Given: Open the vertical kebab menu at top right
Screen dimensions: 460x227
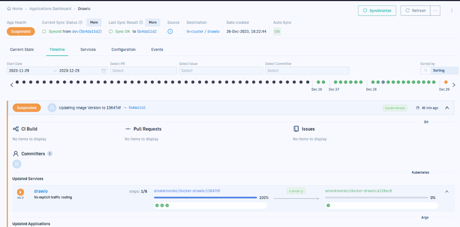Looking at the screenshot, I should pos(452,11).
